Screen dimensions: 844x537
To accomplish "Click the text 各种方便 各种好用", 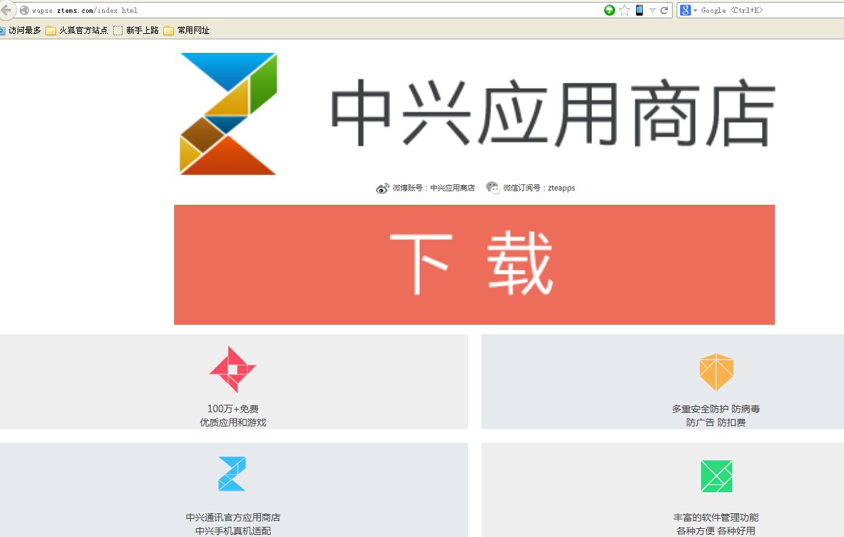I will [x=716, y=531].
